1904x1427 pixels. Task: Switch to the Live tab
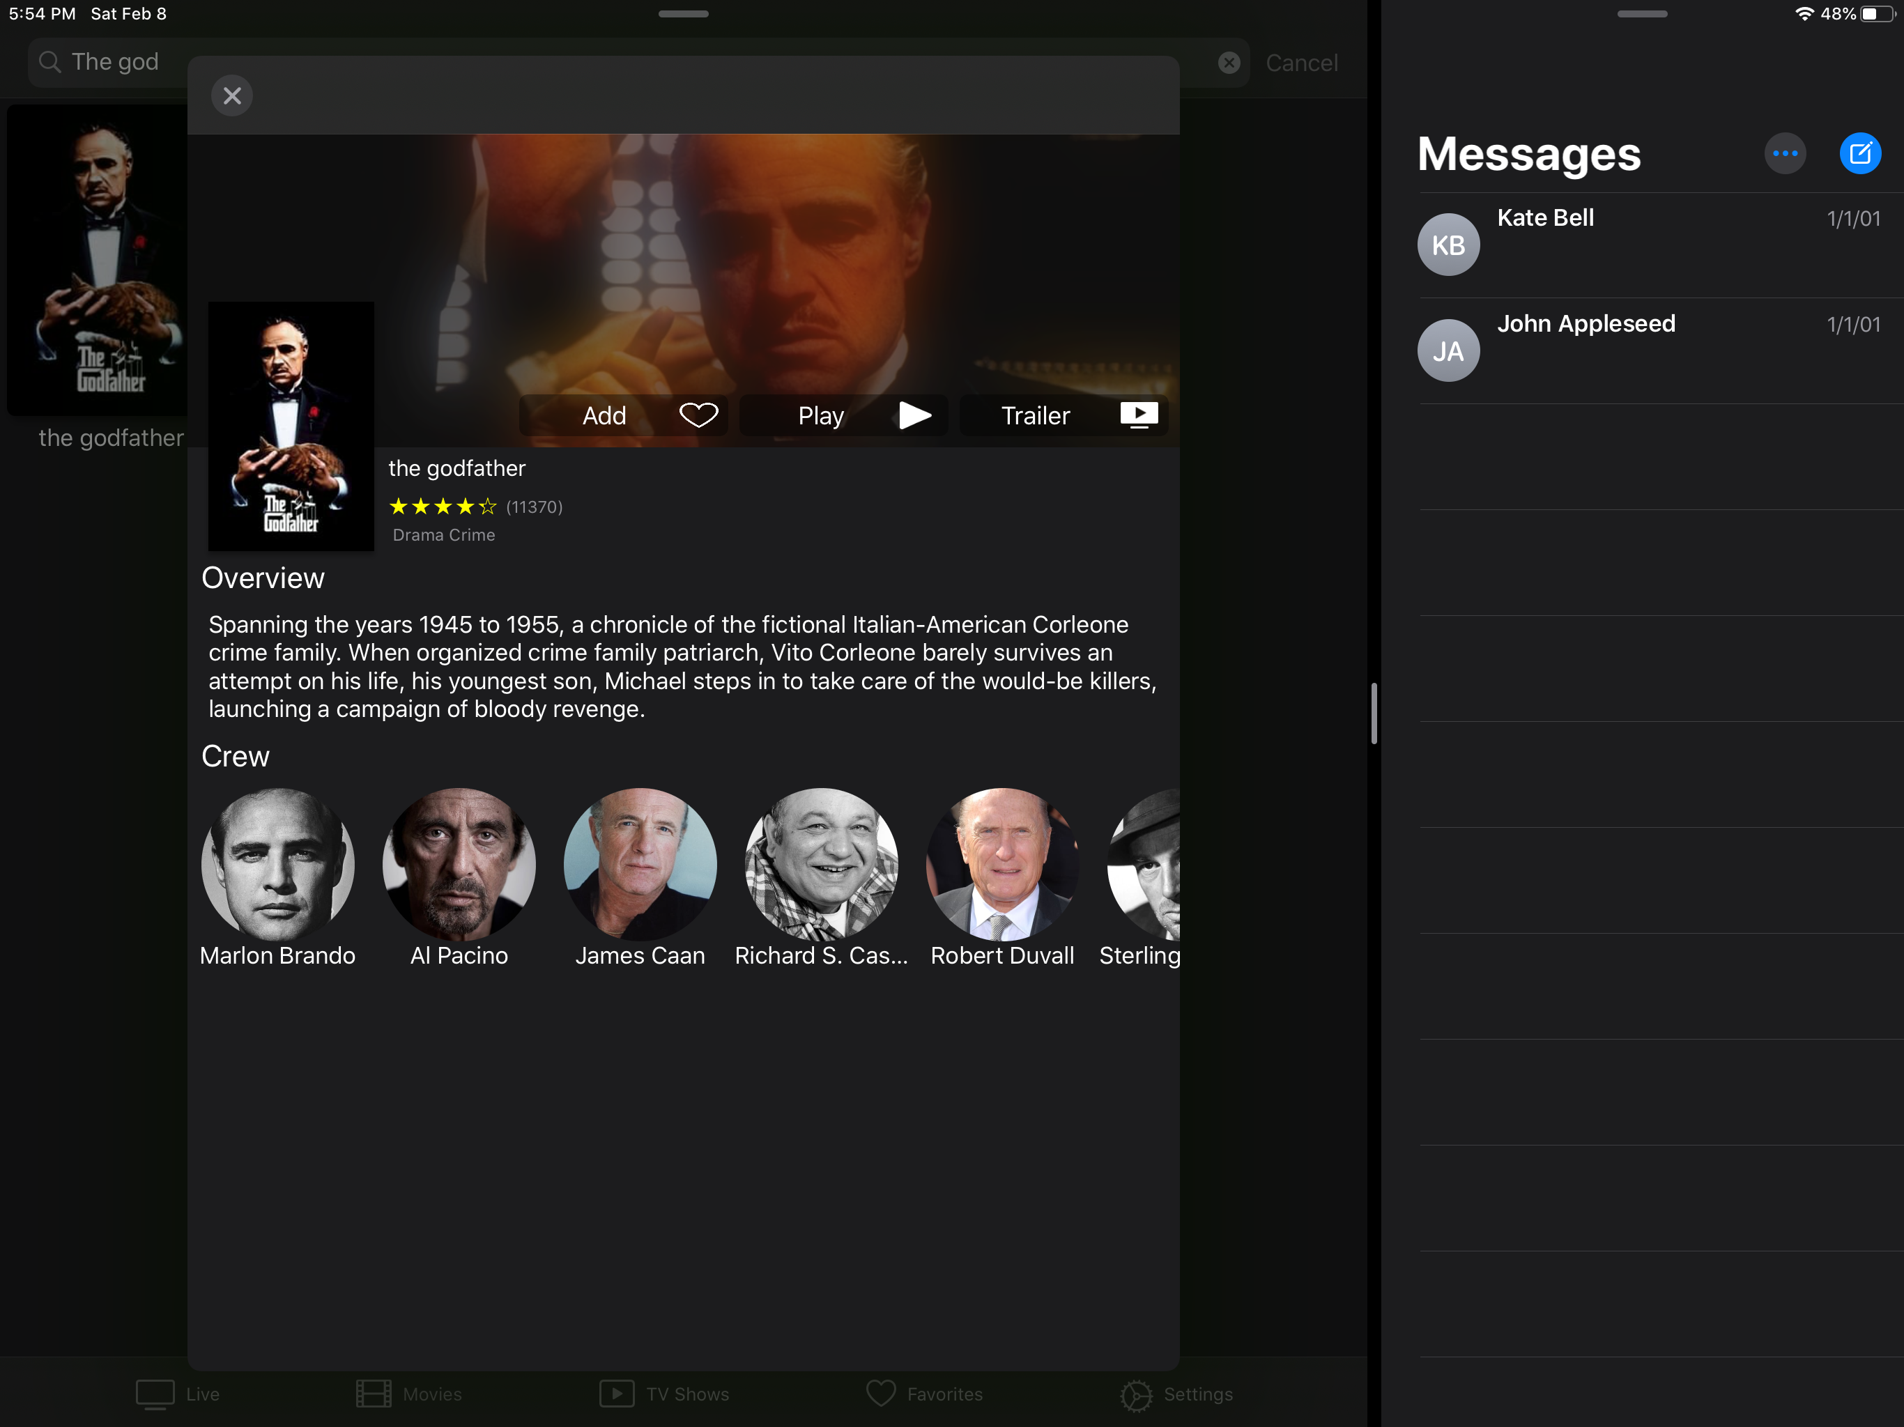178,1394
